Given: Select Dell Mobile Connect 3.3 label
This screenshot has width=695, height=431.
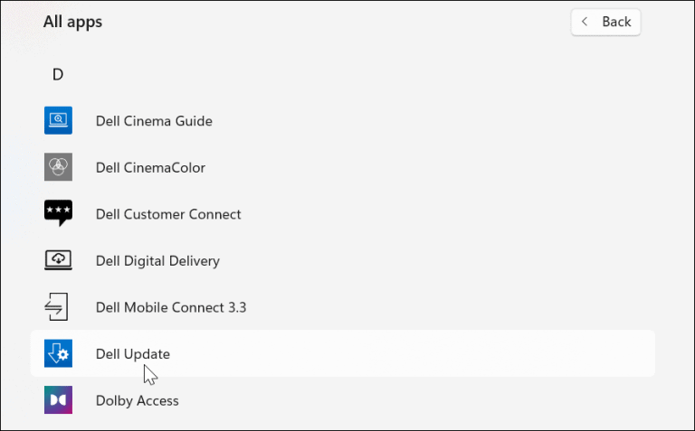Looking at the screenshot, I should [x=171, y=307].
